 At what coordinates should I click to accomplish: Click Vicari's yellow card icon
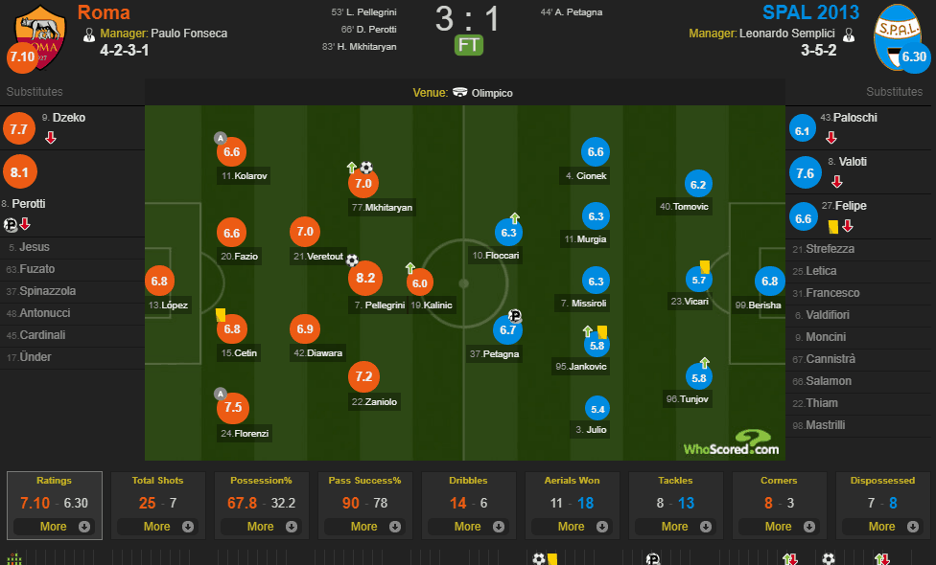click(704, 266)
